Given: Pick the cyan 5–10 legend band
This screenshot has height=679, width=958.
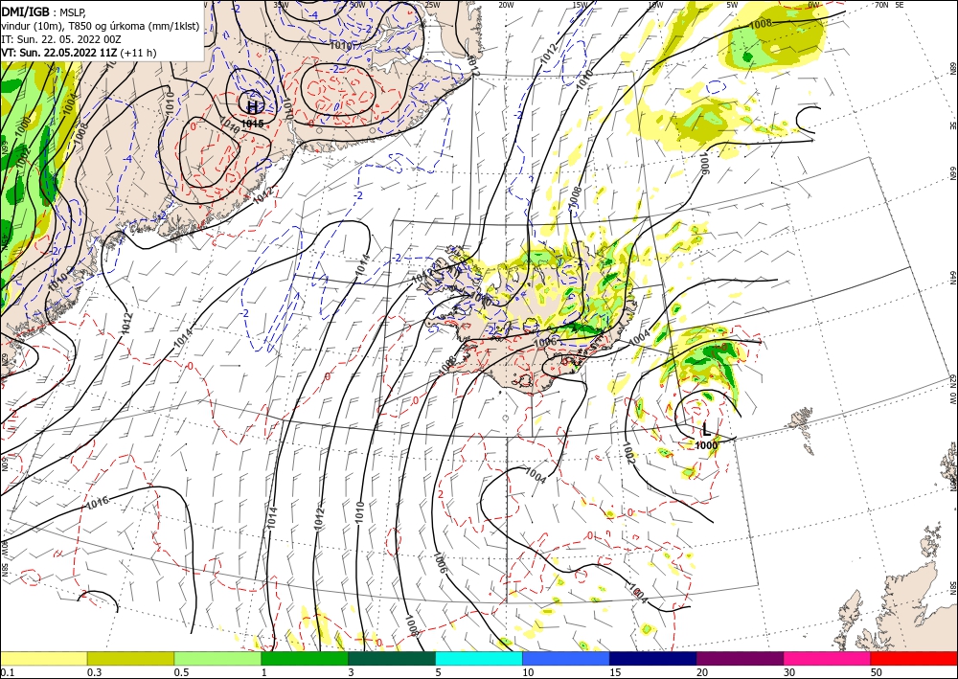Looking at the screenshot, I should pyautogui.click(x=479, y=658).
